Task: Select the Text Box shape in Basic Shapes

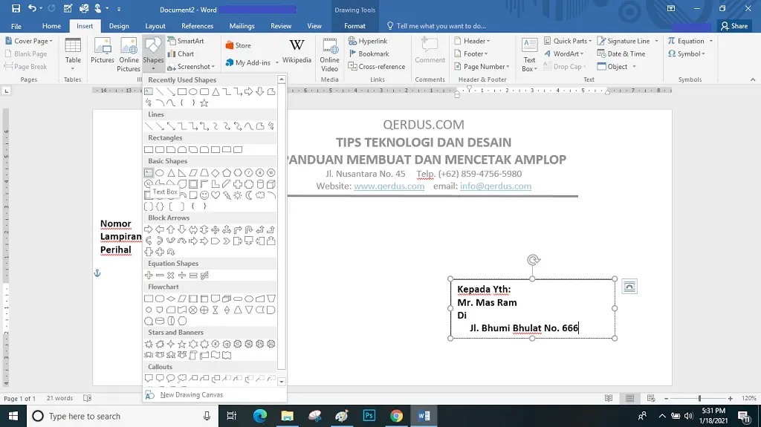Action: tap(149, 173)
